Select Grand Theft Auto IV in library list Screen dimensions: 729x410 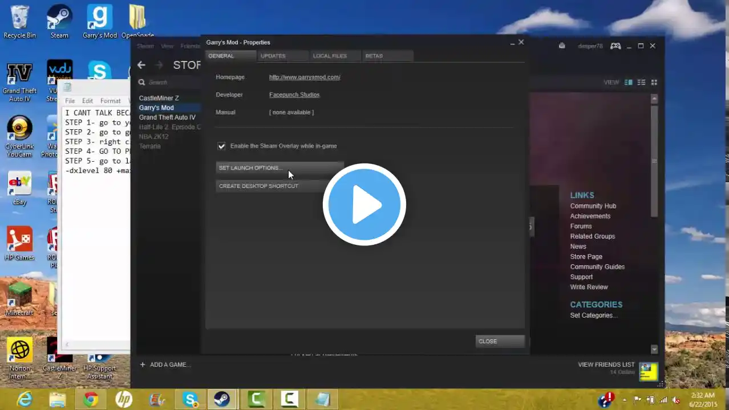pos(167,117)
